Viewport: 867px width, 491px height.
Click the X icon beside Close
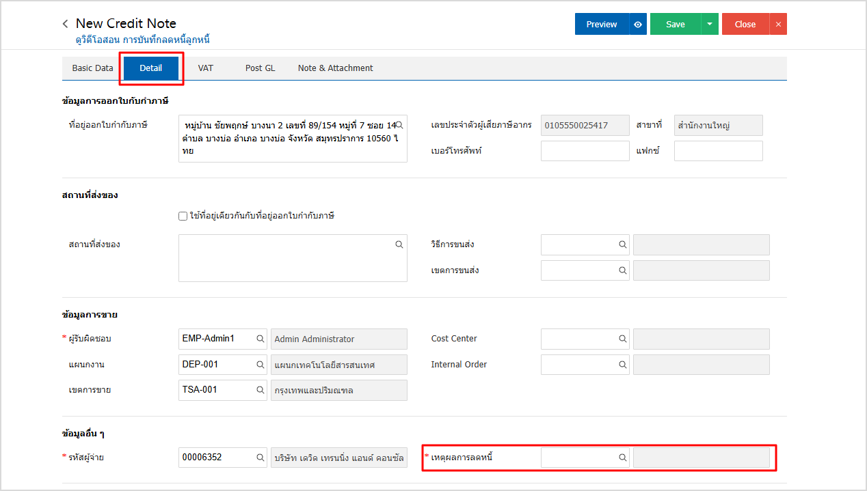778,24
